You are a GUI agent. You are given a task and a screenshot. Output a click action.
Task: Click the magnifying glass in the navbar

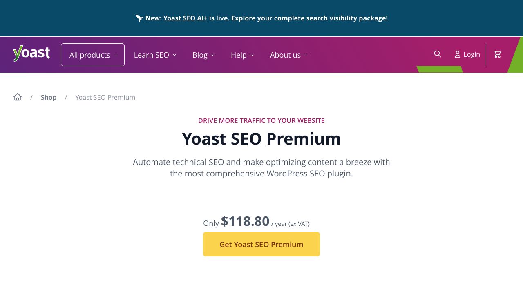(437, 54)
